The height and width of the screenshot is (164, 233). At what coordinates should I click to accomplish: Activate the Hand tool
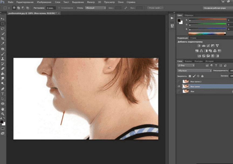[x=3, y=109]
